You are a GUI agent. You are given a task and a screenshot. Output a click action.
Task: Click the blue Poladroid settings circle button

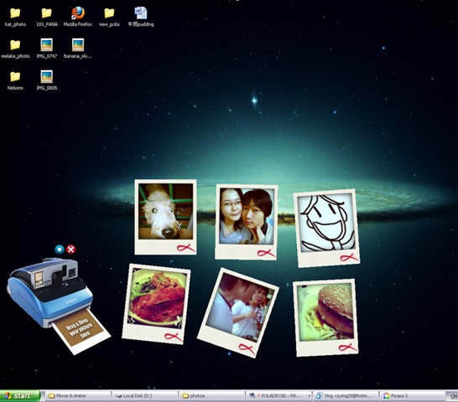(x=60, y=250)
